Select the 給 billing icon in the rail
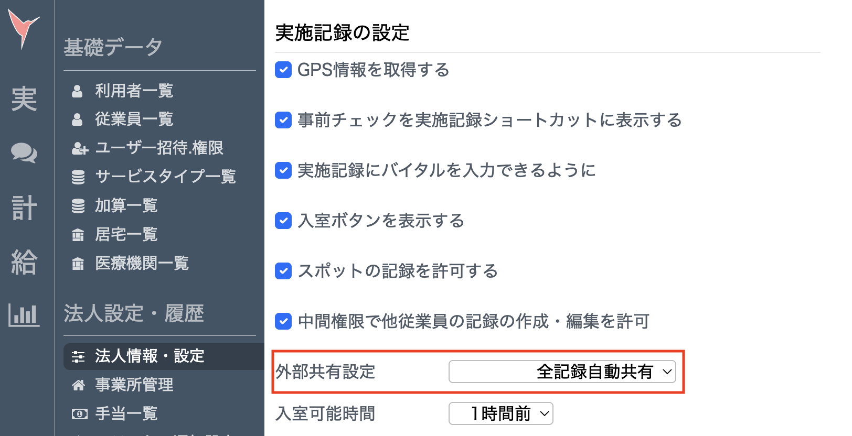Image resolution: width=852 pixels, height=436 pixels. [25, 263]
